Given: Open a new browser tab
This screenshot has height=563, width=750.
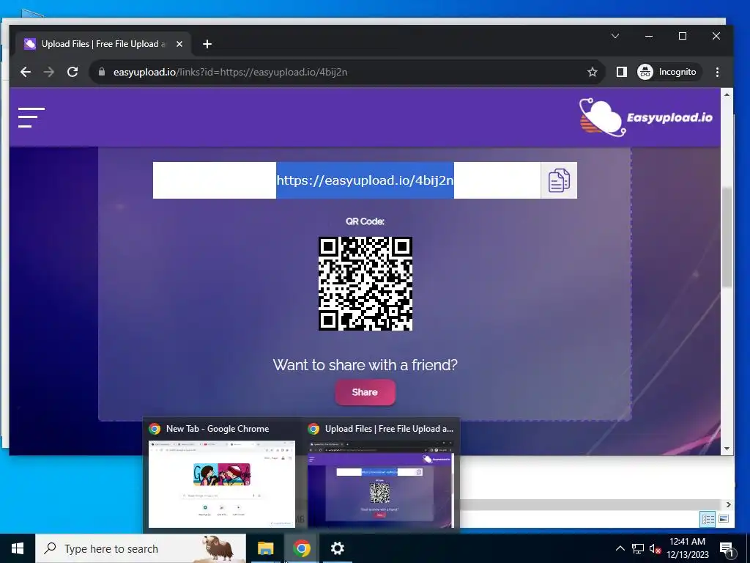Looking at the screenshot, I should [207, 44].
